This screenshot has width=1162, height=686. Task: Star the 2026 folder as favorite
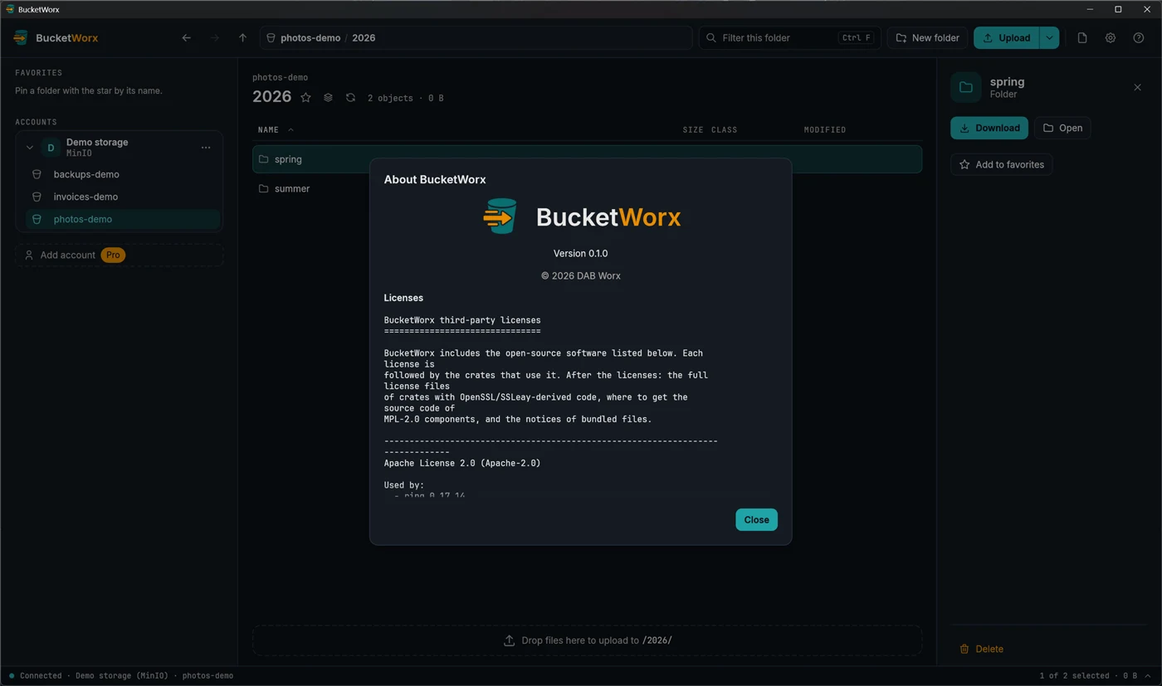click(x=305, y=98)
